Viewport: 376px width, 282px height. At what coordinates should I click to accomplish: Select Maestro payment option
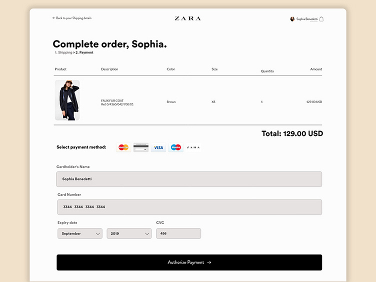(x=175, y=147)
